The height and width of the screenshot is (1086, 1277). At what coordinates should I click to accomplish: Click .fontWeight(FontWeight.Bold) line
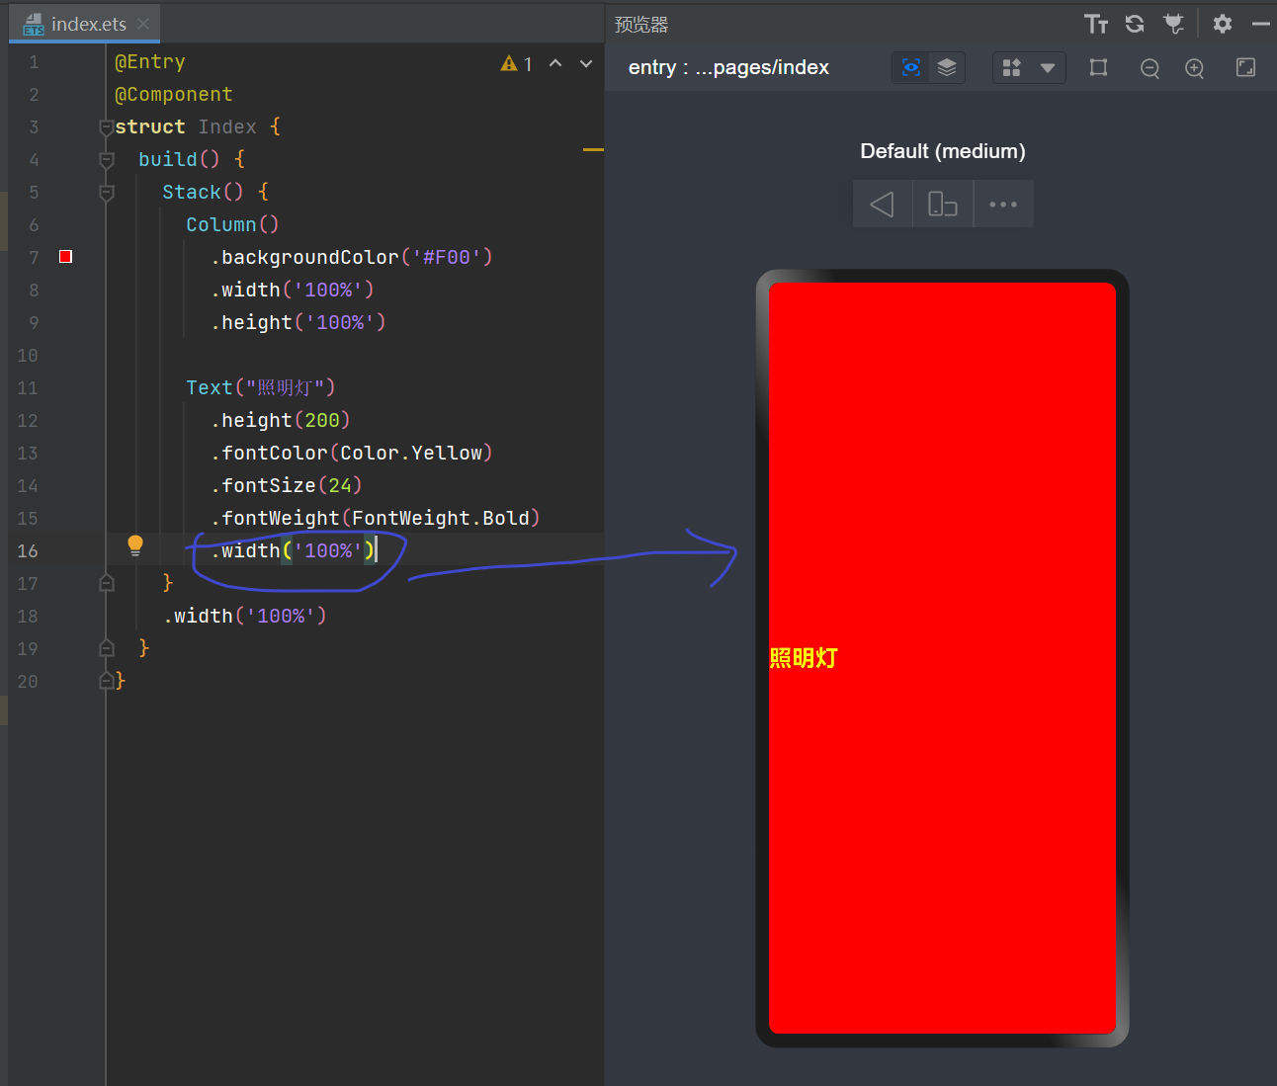375,519
